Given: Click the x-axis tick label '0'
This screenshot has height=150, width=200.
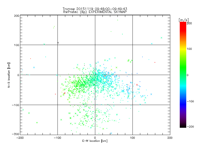Looking at the screenshot, I should click(x=95, y=138).
